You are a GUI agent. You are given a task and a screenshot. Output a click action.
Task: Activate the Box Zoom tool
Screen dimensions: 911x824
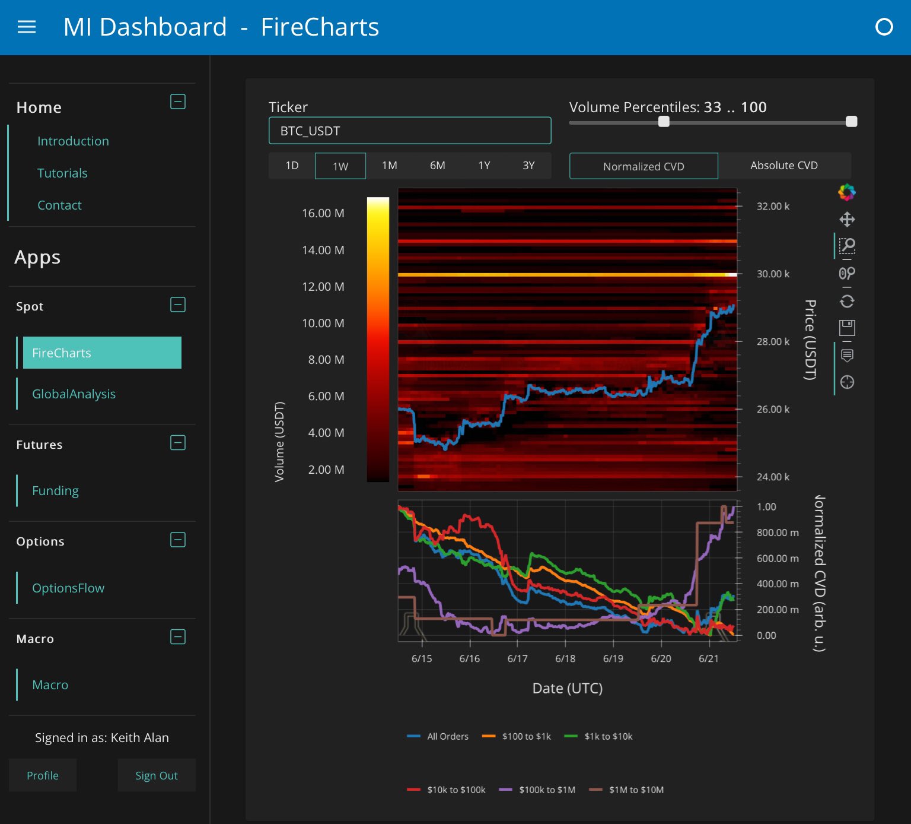pyautogui.click(x=846, y=246)
